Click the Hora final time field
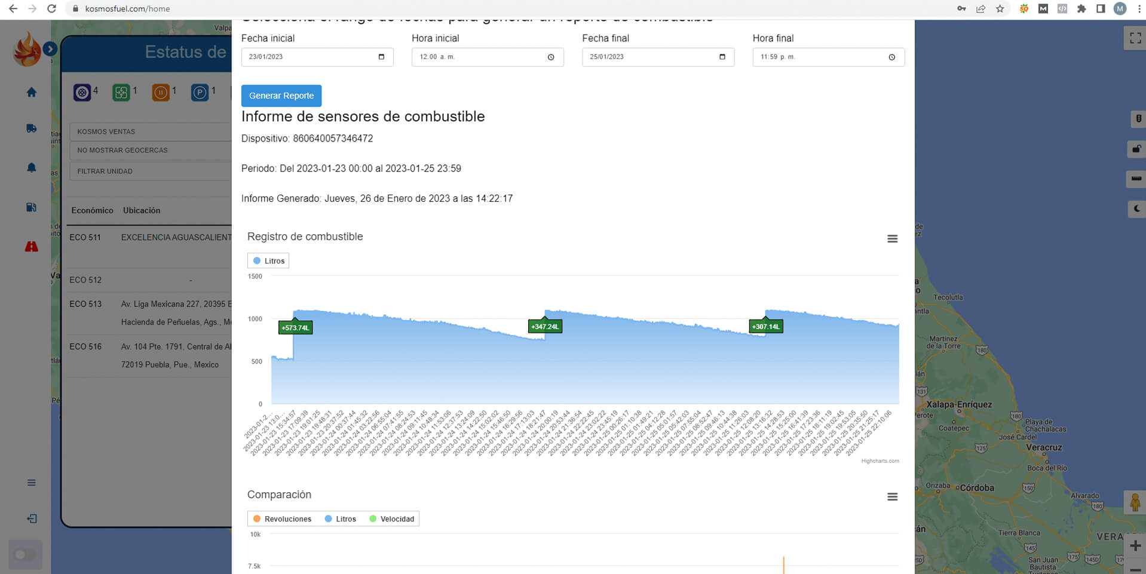 [828, 57]
